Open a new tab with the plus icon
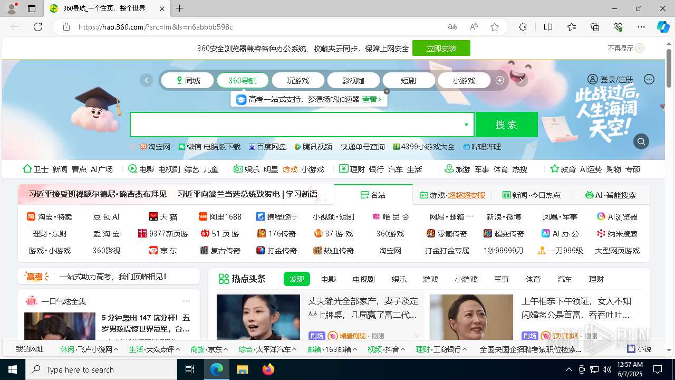 179,8
